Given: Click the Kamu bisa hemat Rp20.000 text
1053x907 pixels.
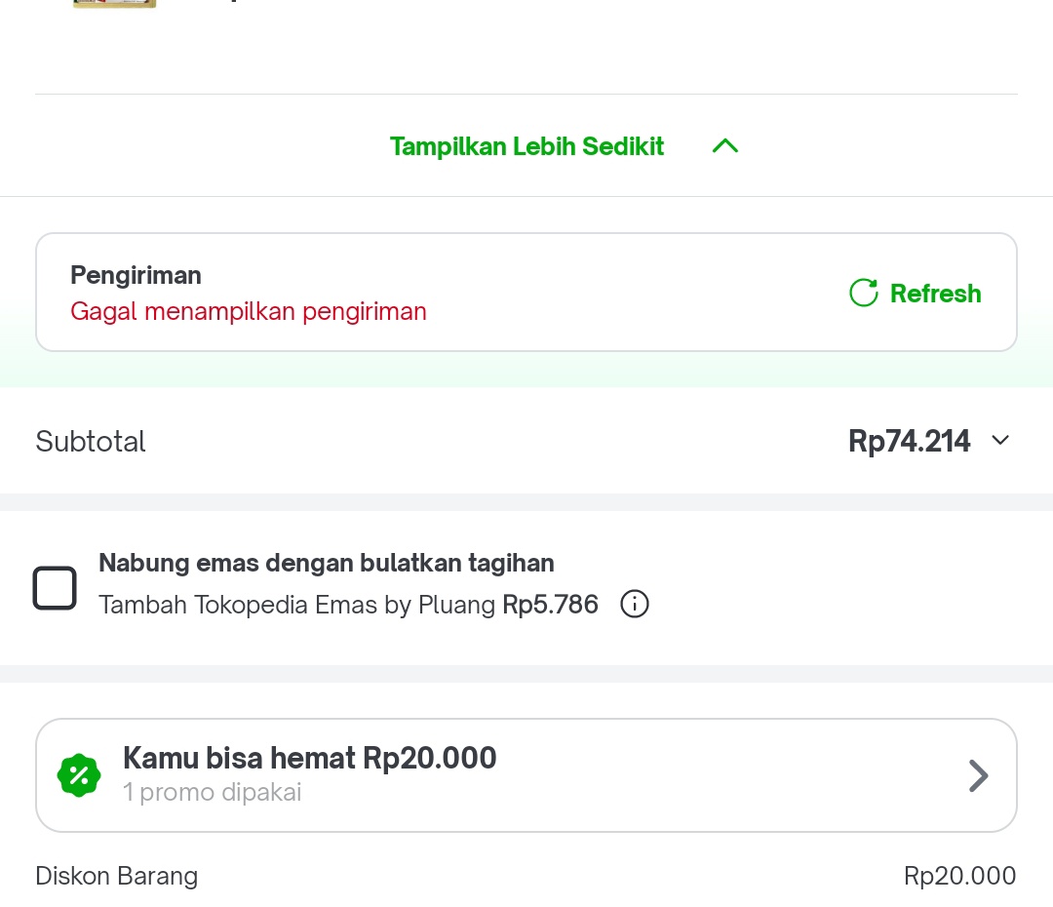Looking at the screenshot, I should tap(310, 758).
